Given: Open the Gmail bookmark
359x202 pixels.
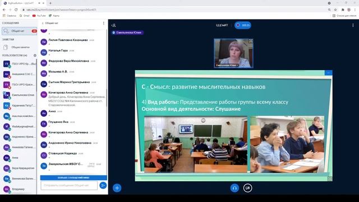Looking at the screenshot, I should click(x=25, y=16).
